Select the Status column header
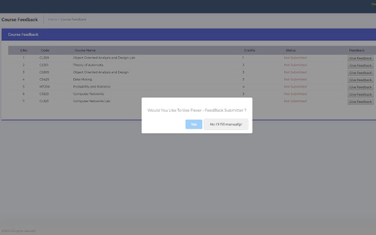 point(291,50)
